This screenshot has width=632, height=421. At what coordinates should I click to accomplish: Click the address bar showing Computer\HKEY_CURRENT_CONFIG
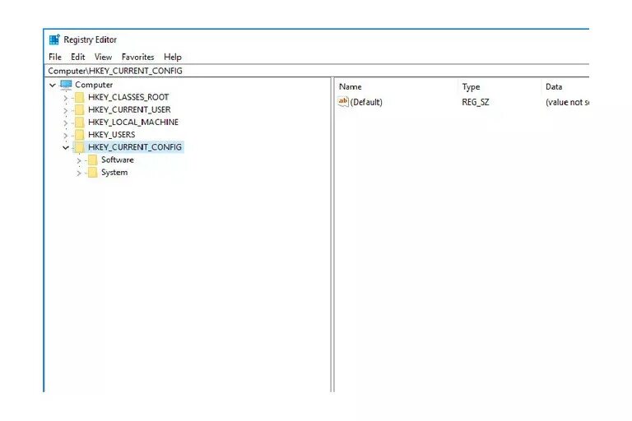(x=316, y=71)
